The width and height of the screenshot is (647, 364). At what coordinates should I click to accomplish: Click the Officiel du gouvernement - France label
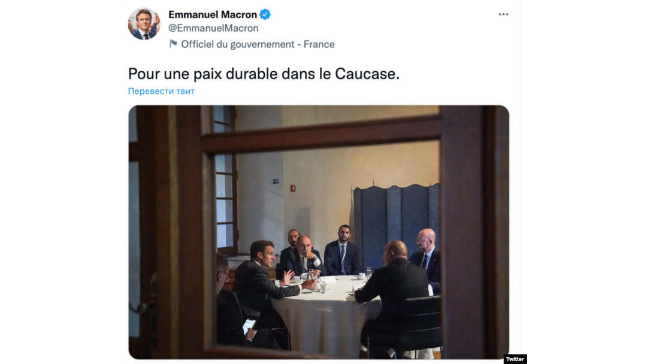[258, 44]
